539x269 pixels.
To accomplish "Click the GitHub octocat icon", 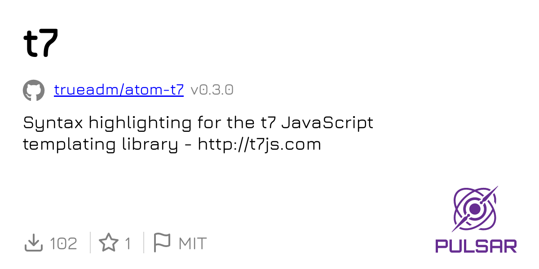I will pos(34,91).
